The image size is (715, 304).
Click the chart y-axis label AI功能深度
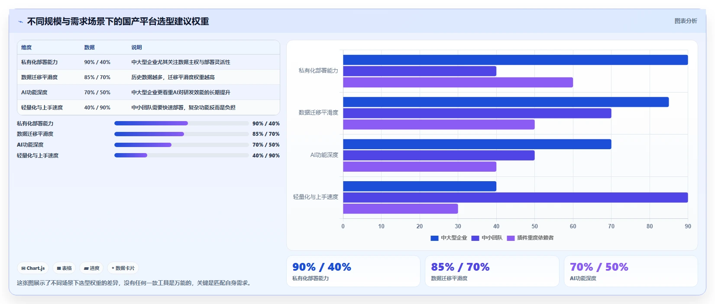click(x=324, y=155)
